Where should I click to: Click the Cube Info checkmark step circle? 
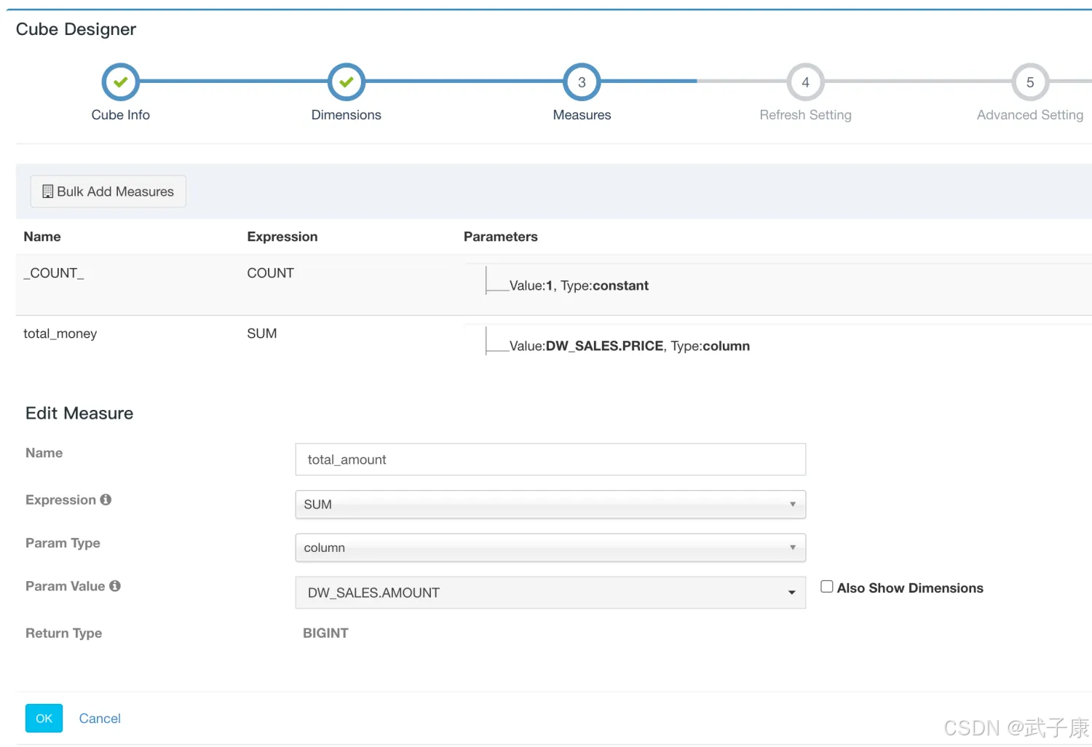point(120,82)
